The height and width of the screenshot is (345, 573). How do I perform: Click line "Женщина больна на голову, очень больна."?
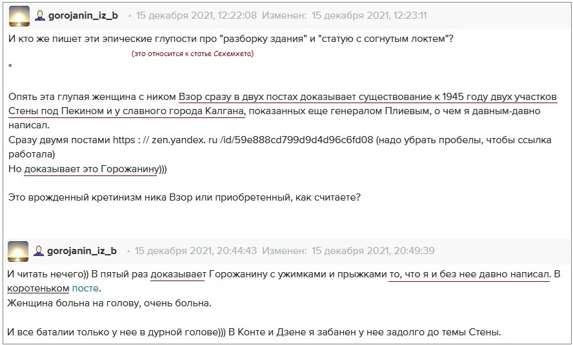[x=109, y=303]
